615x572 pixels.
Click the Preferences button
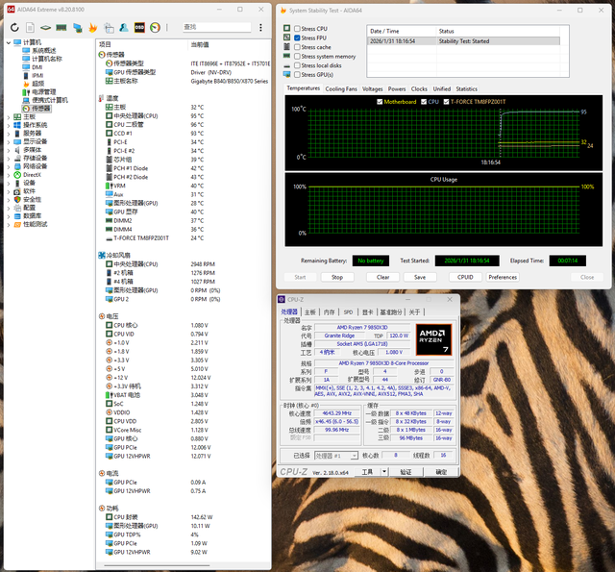[x=502, y=277]
